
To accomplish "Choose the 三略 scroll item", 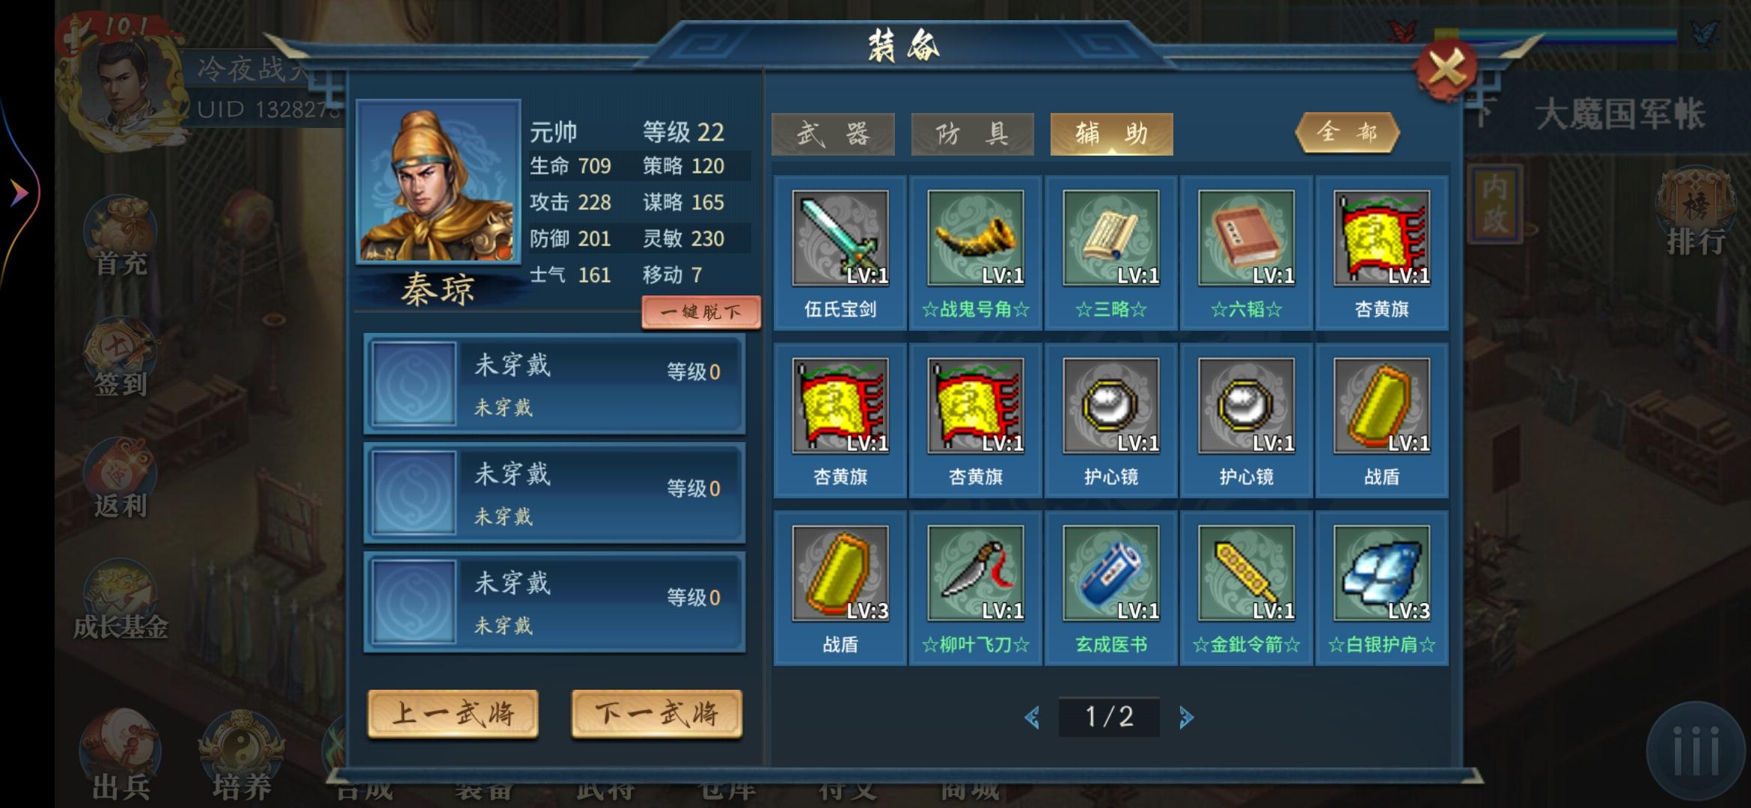I will coord(1110,253).
